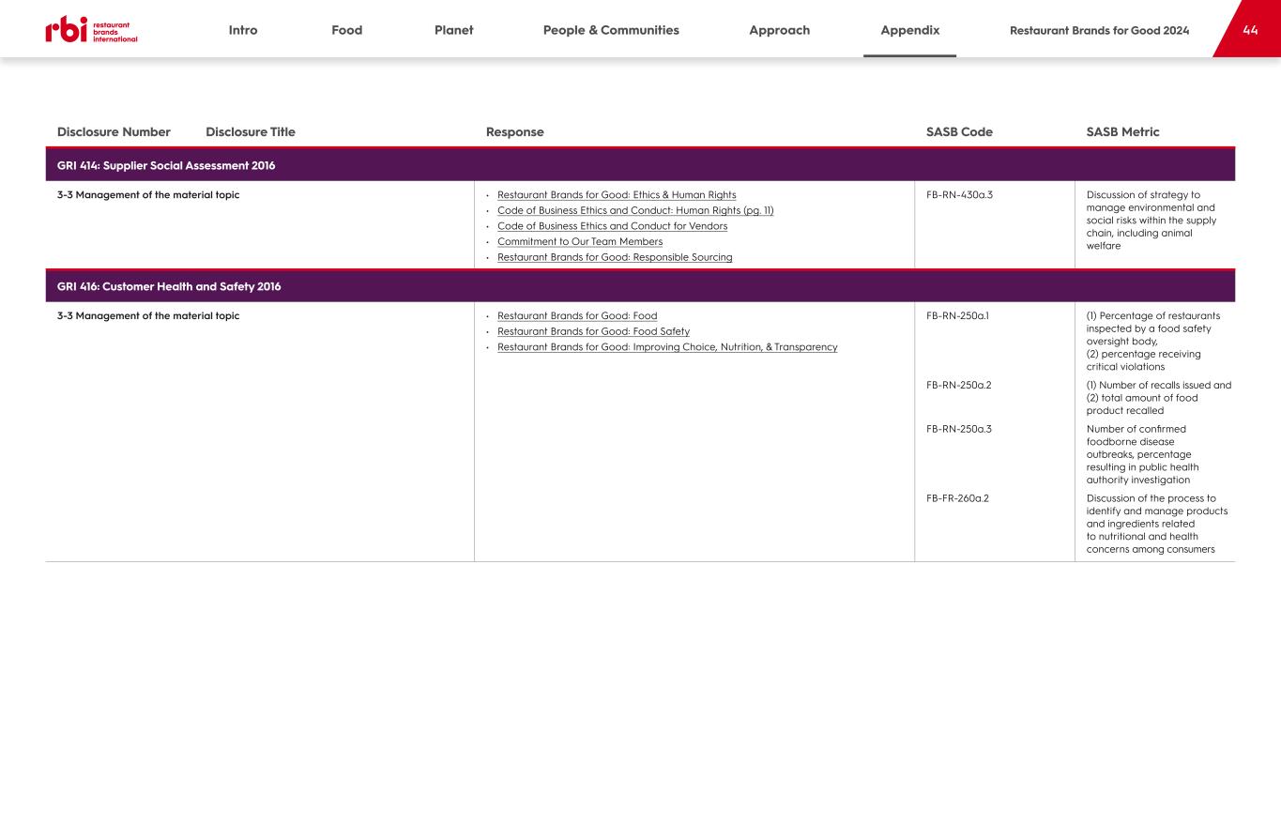Screen dimensions: 1281x824
Task: Open Ethics & Human Rights link
Action: click(x=617, y=195)
